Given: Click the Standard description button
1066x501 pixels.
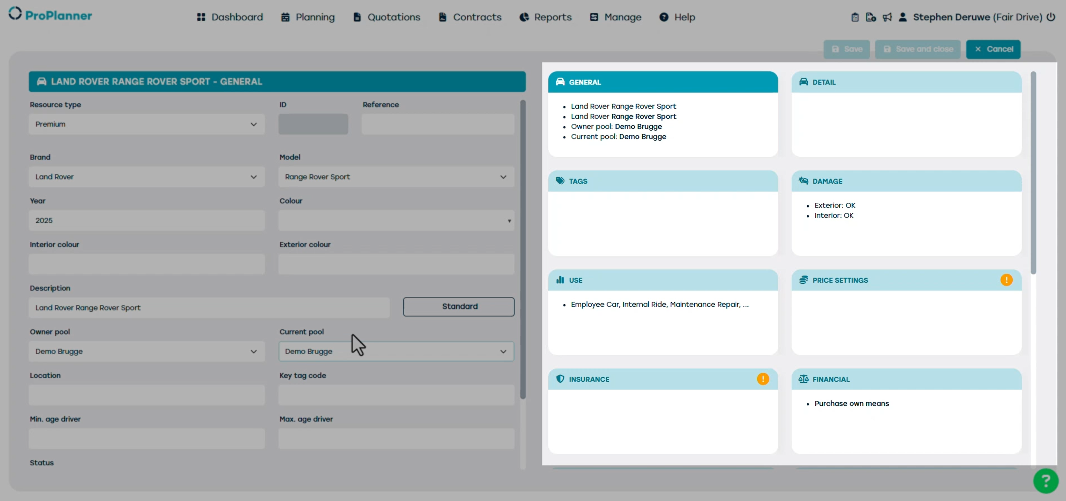Looking at the screenshot, I should 459,307.
